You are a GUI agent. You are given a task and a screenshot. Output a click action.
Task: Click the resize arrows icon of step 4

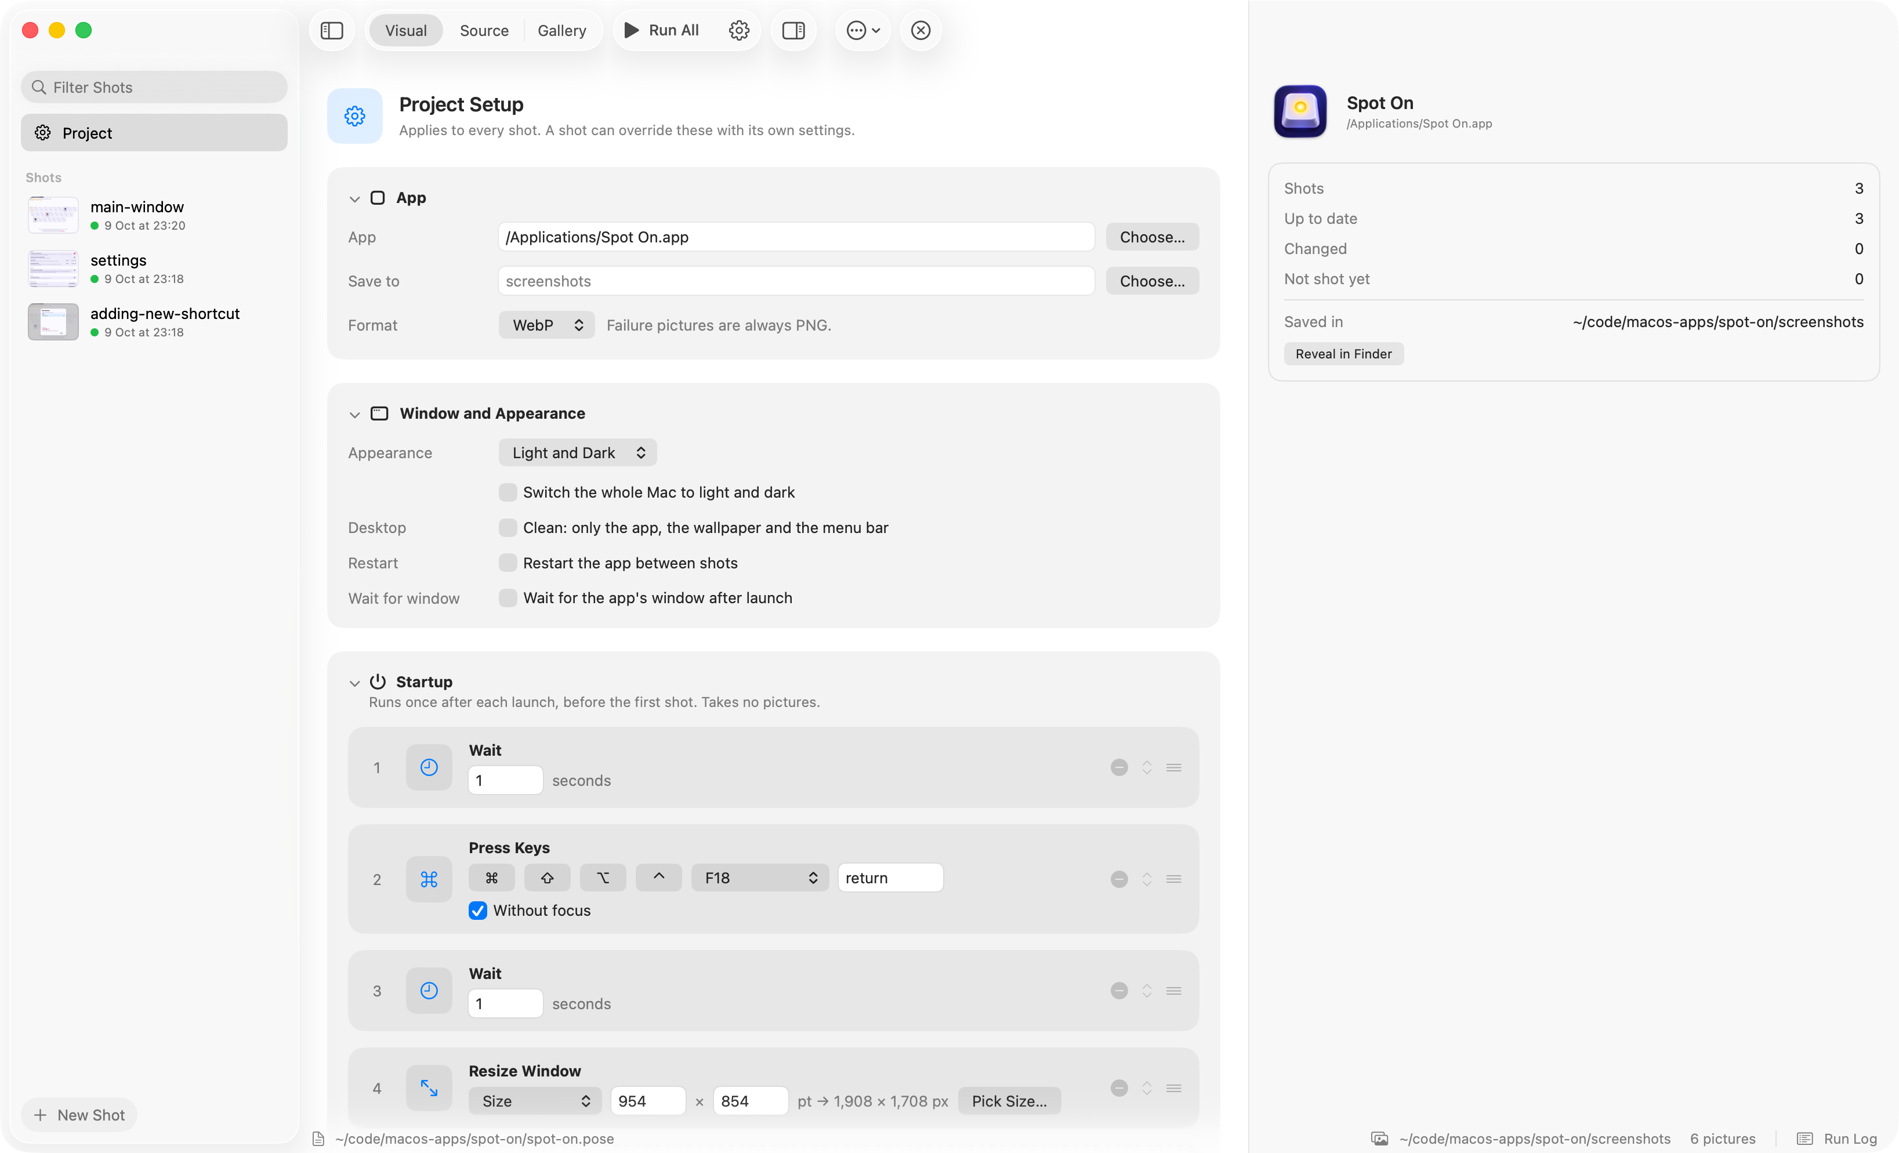(429, 1088)
